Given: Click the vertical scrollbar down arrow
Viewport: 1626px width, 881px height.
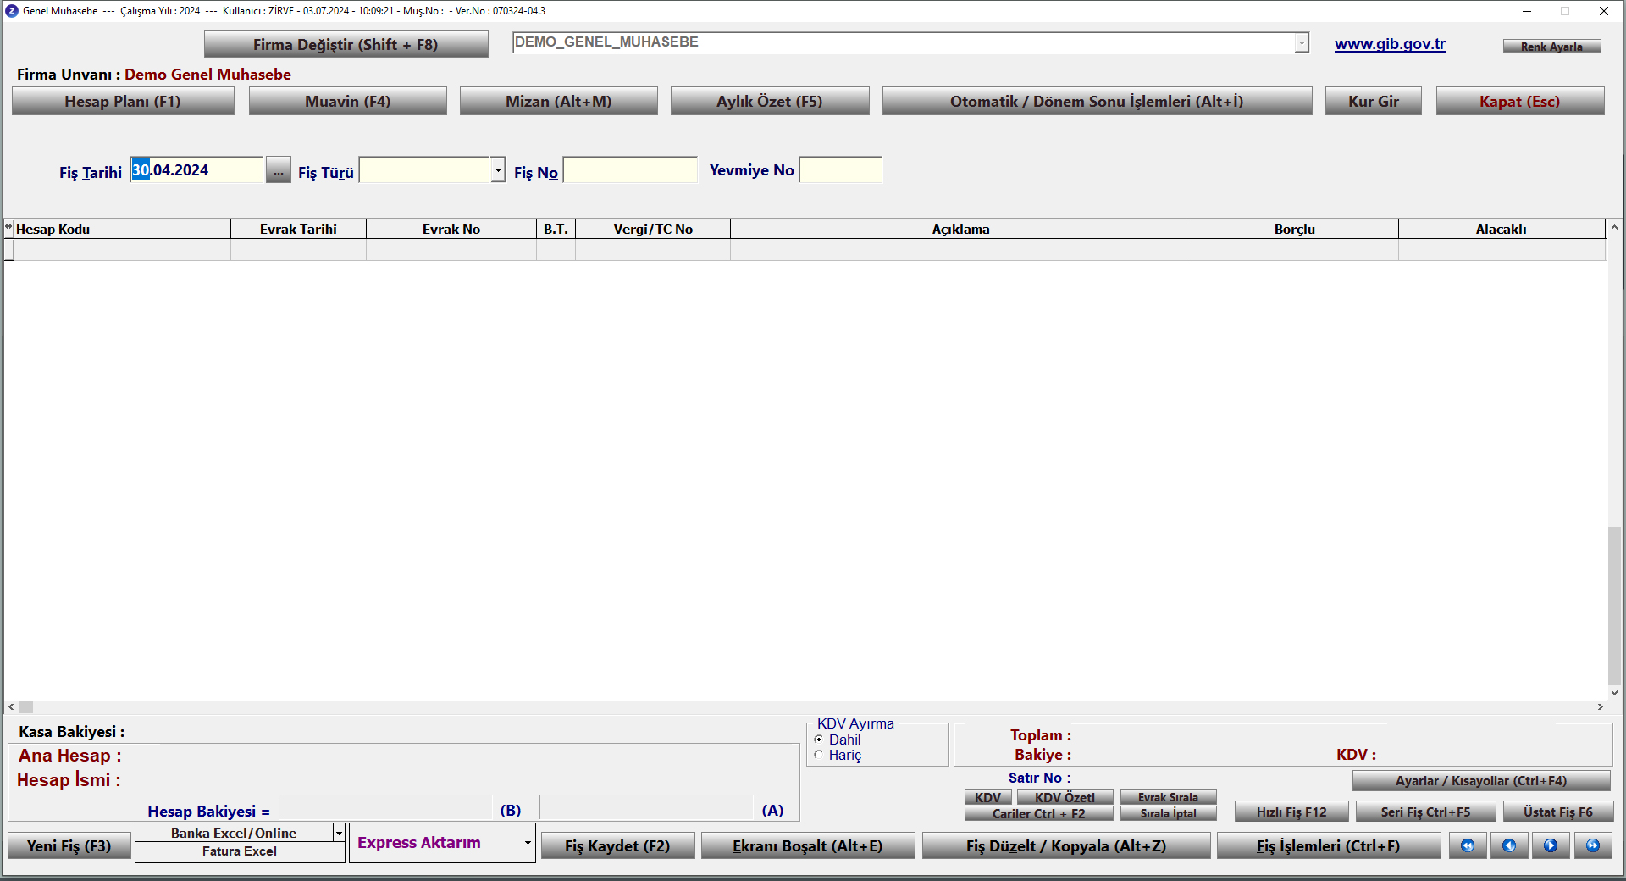Looking at the screenshot, I should coord(1614,692).
